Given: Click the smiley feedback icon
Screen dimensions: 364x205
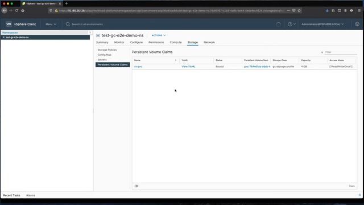Looking at the screenshot, I should [357, 24].
